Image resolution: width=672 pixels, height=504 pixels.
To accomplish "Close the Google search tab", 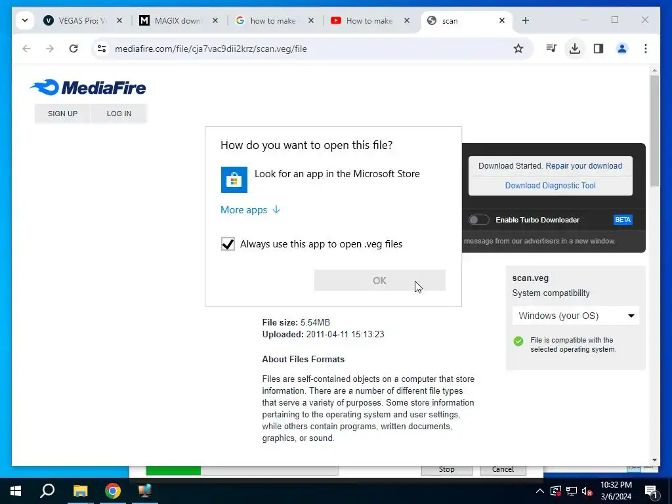I will 311,20.
